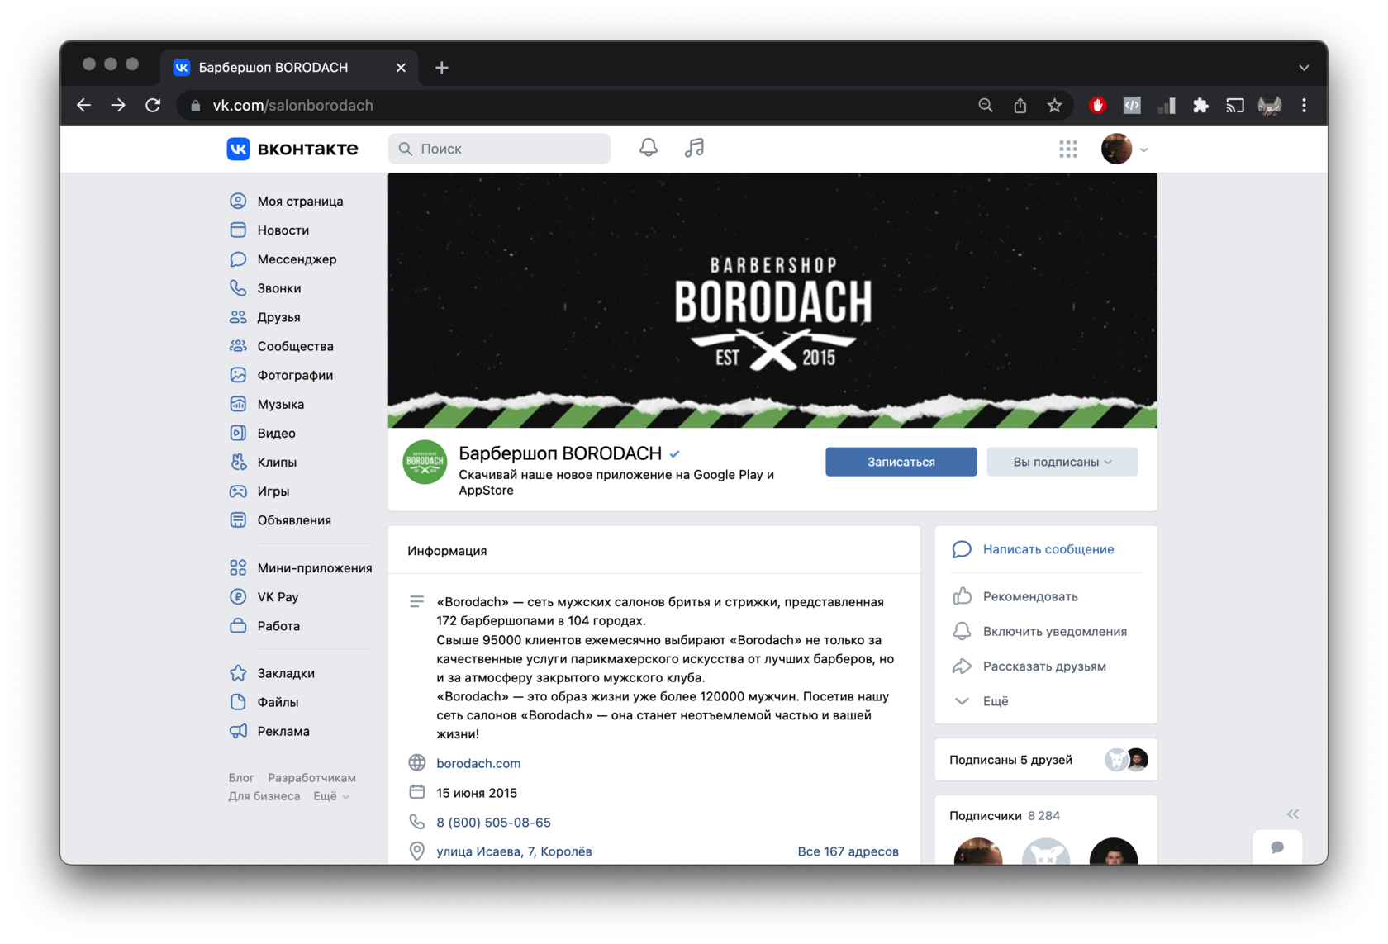Viewport: 1388px width, 944px height.
Task: Open the Подписаны 5 друзей block
Action: click(1046, 760)
